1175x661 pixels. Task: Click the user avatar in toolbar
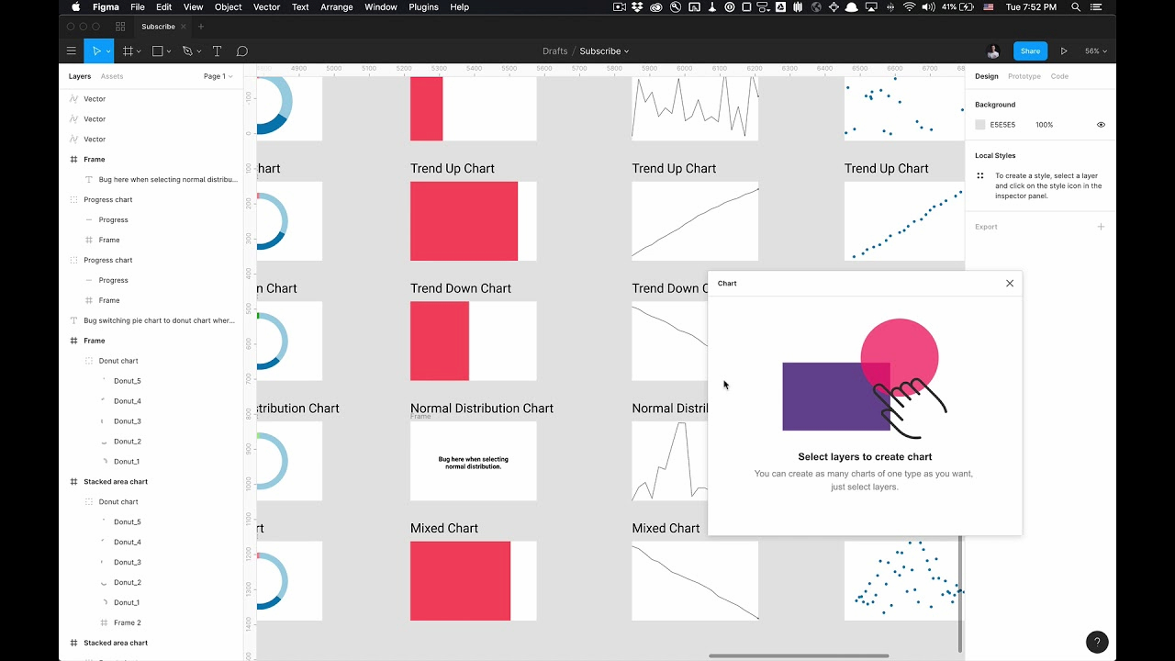993,51
